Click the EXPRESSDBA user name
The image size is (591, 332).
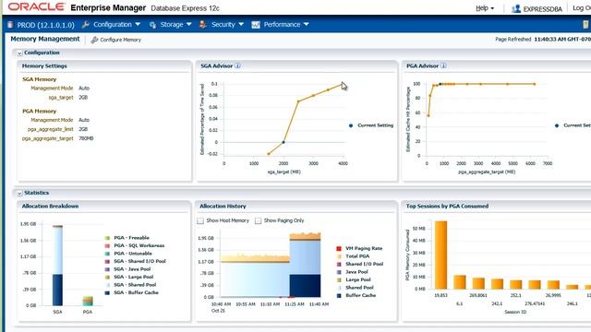tap(542, 9)
